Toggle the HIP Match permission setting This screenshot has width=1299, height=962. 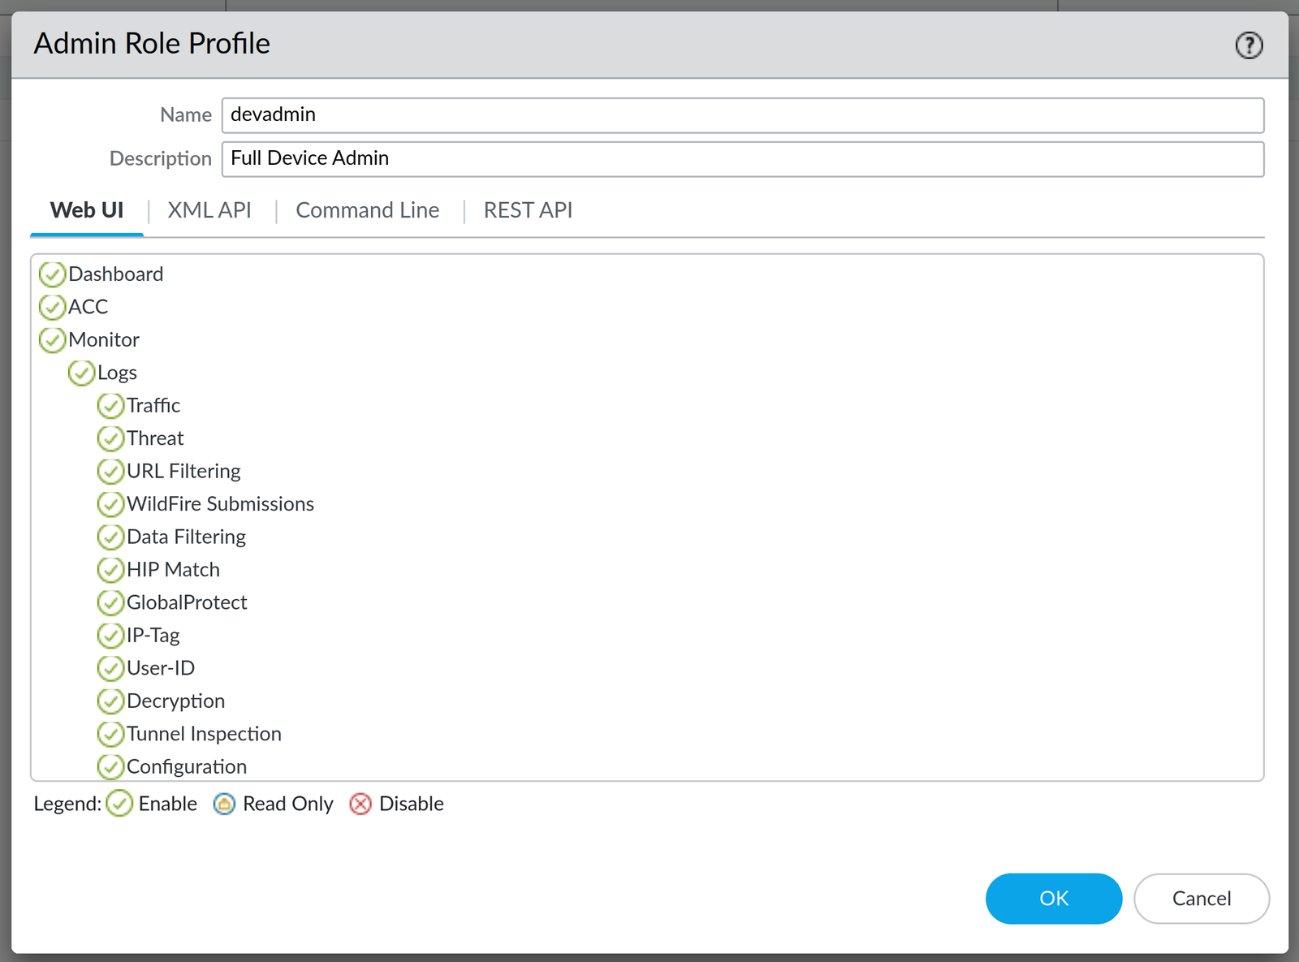click(111, 570)
